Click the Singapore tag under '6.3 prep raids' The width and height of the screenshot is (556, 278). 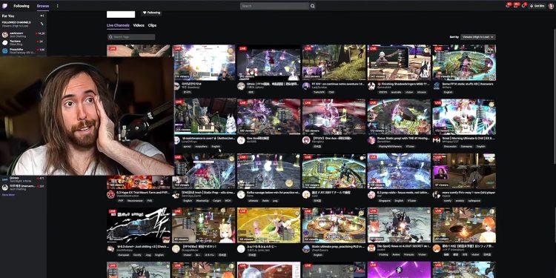click(x=384, y=201)
